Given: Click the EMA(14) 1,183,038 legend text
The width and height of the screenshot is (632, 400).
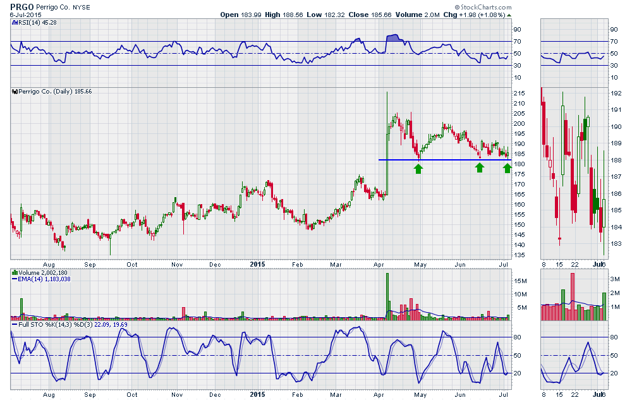Looking at the screenshot, I should pyautogui.click(x=44, y=279).
